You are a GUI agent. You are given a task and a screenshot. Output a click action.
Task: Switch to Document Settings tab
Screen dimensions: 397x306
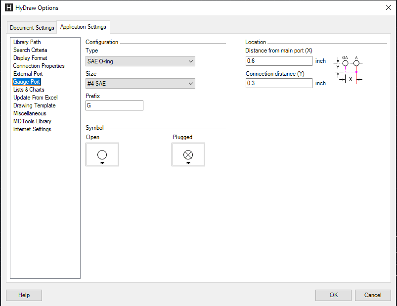click(x=32, y=28)
